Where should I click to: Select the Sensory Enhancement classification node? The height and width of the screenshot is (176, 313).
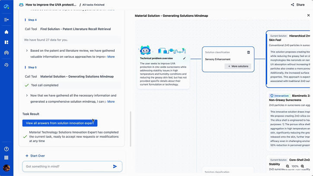228,60
